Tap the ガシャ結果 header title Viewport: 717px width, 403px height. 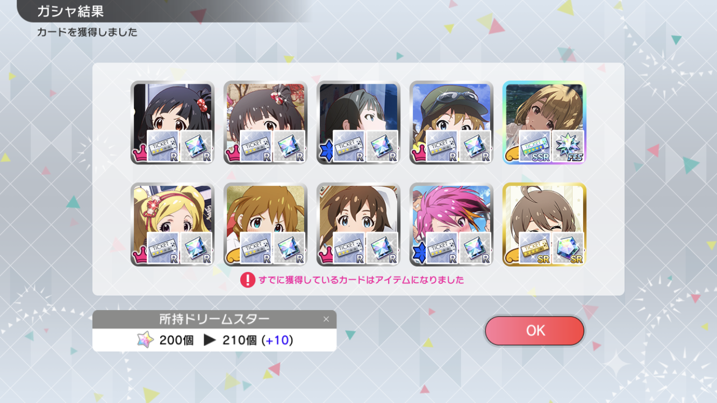click(x=70, y=11)
